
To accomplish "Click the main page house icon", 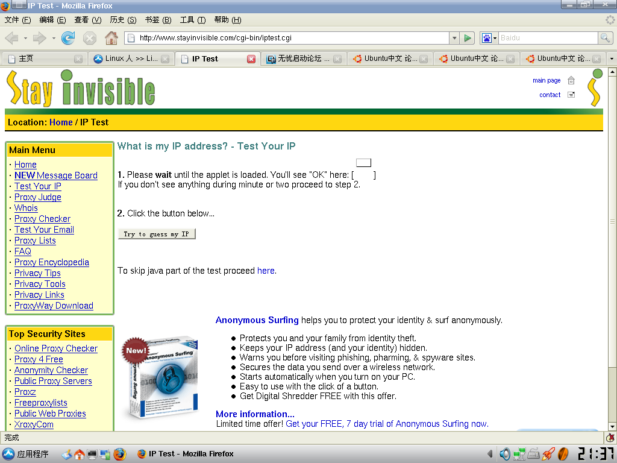I will pos(571,80).
